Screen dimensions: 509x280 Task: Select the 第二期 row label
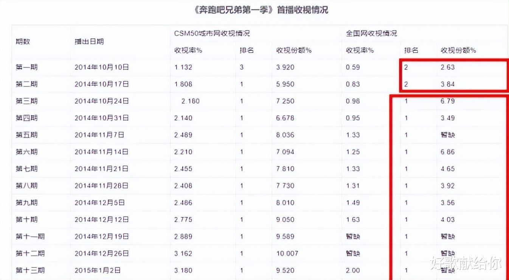pos(26,84)
